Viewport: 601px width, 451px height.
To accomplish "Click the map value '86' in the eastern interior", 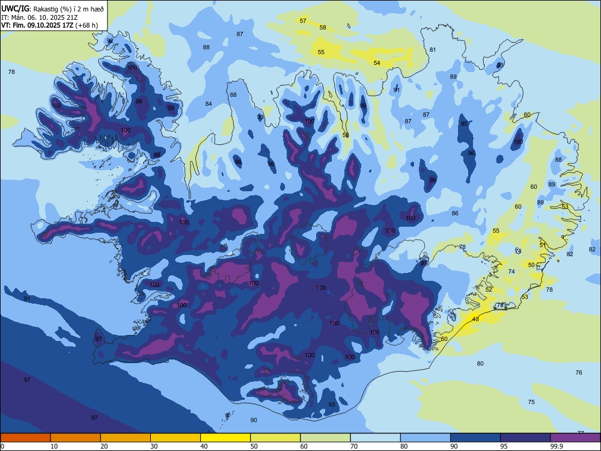I will pos(455,213).
